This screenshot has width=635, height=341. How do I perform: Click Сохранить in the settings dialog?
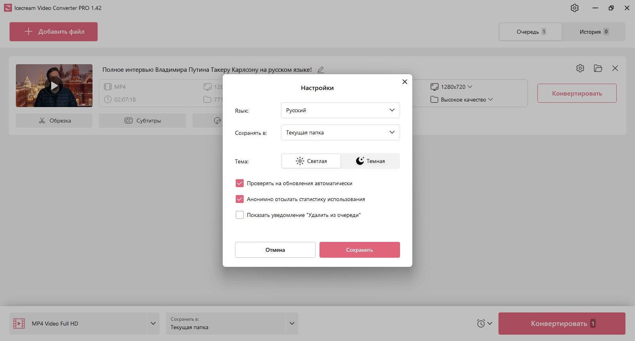point(360,250)
